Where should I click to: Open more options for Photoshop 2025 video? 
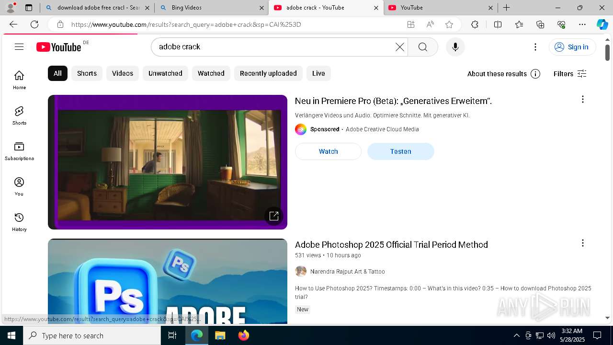click(582, 243)
